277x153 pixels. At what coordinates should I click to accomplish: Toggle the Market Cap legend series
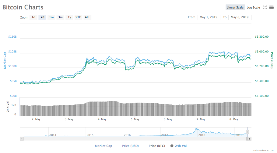coord(101,146)
